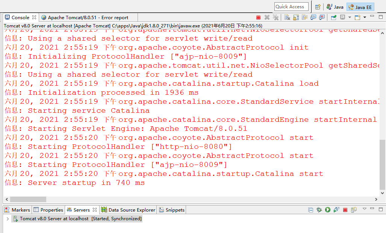Screen dimensions: 386x233
Task: Maximize the Console panel
Action: coord(381,17)
